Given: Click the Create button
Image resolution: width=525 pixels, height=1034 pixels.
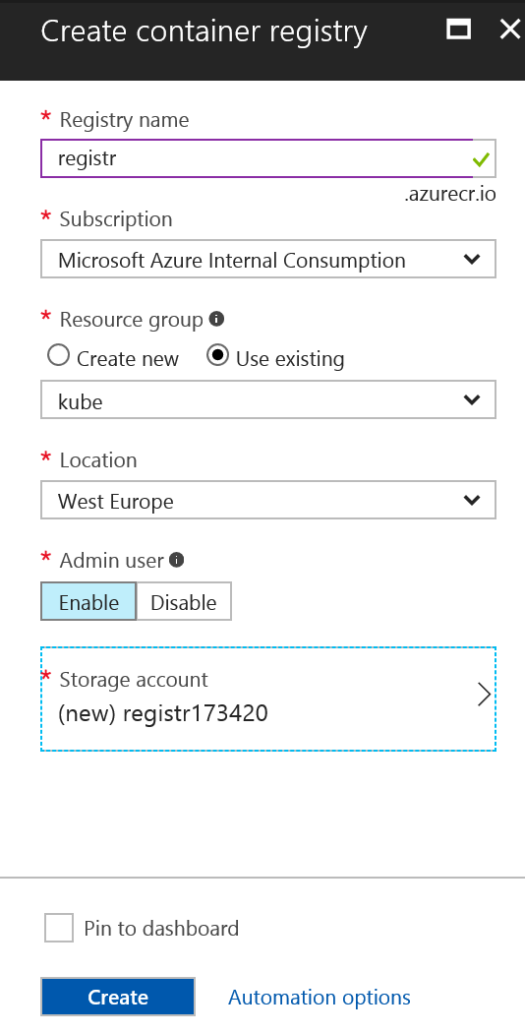Looking at the screenshot, I should 118,997.
